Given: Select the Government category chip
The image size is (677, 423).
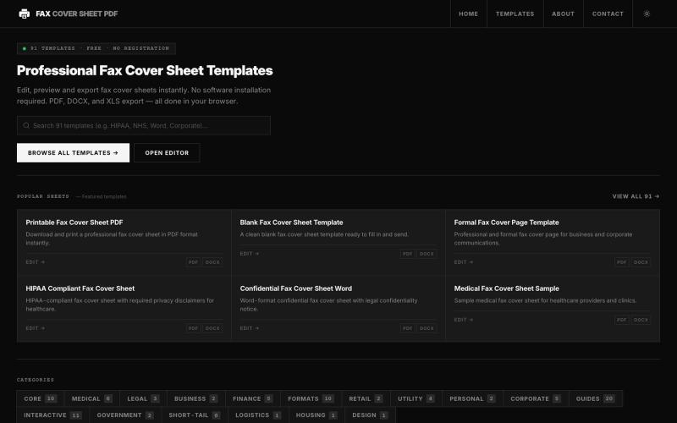Looking at the screenshot, I should click(x=125, y=415).
